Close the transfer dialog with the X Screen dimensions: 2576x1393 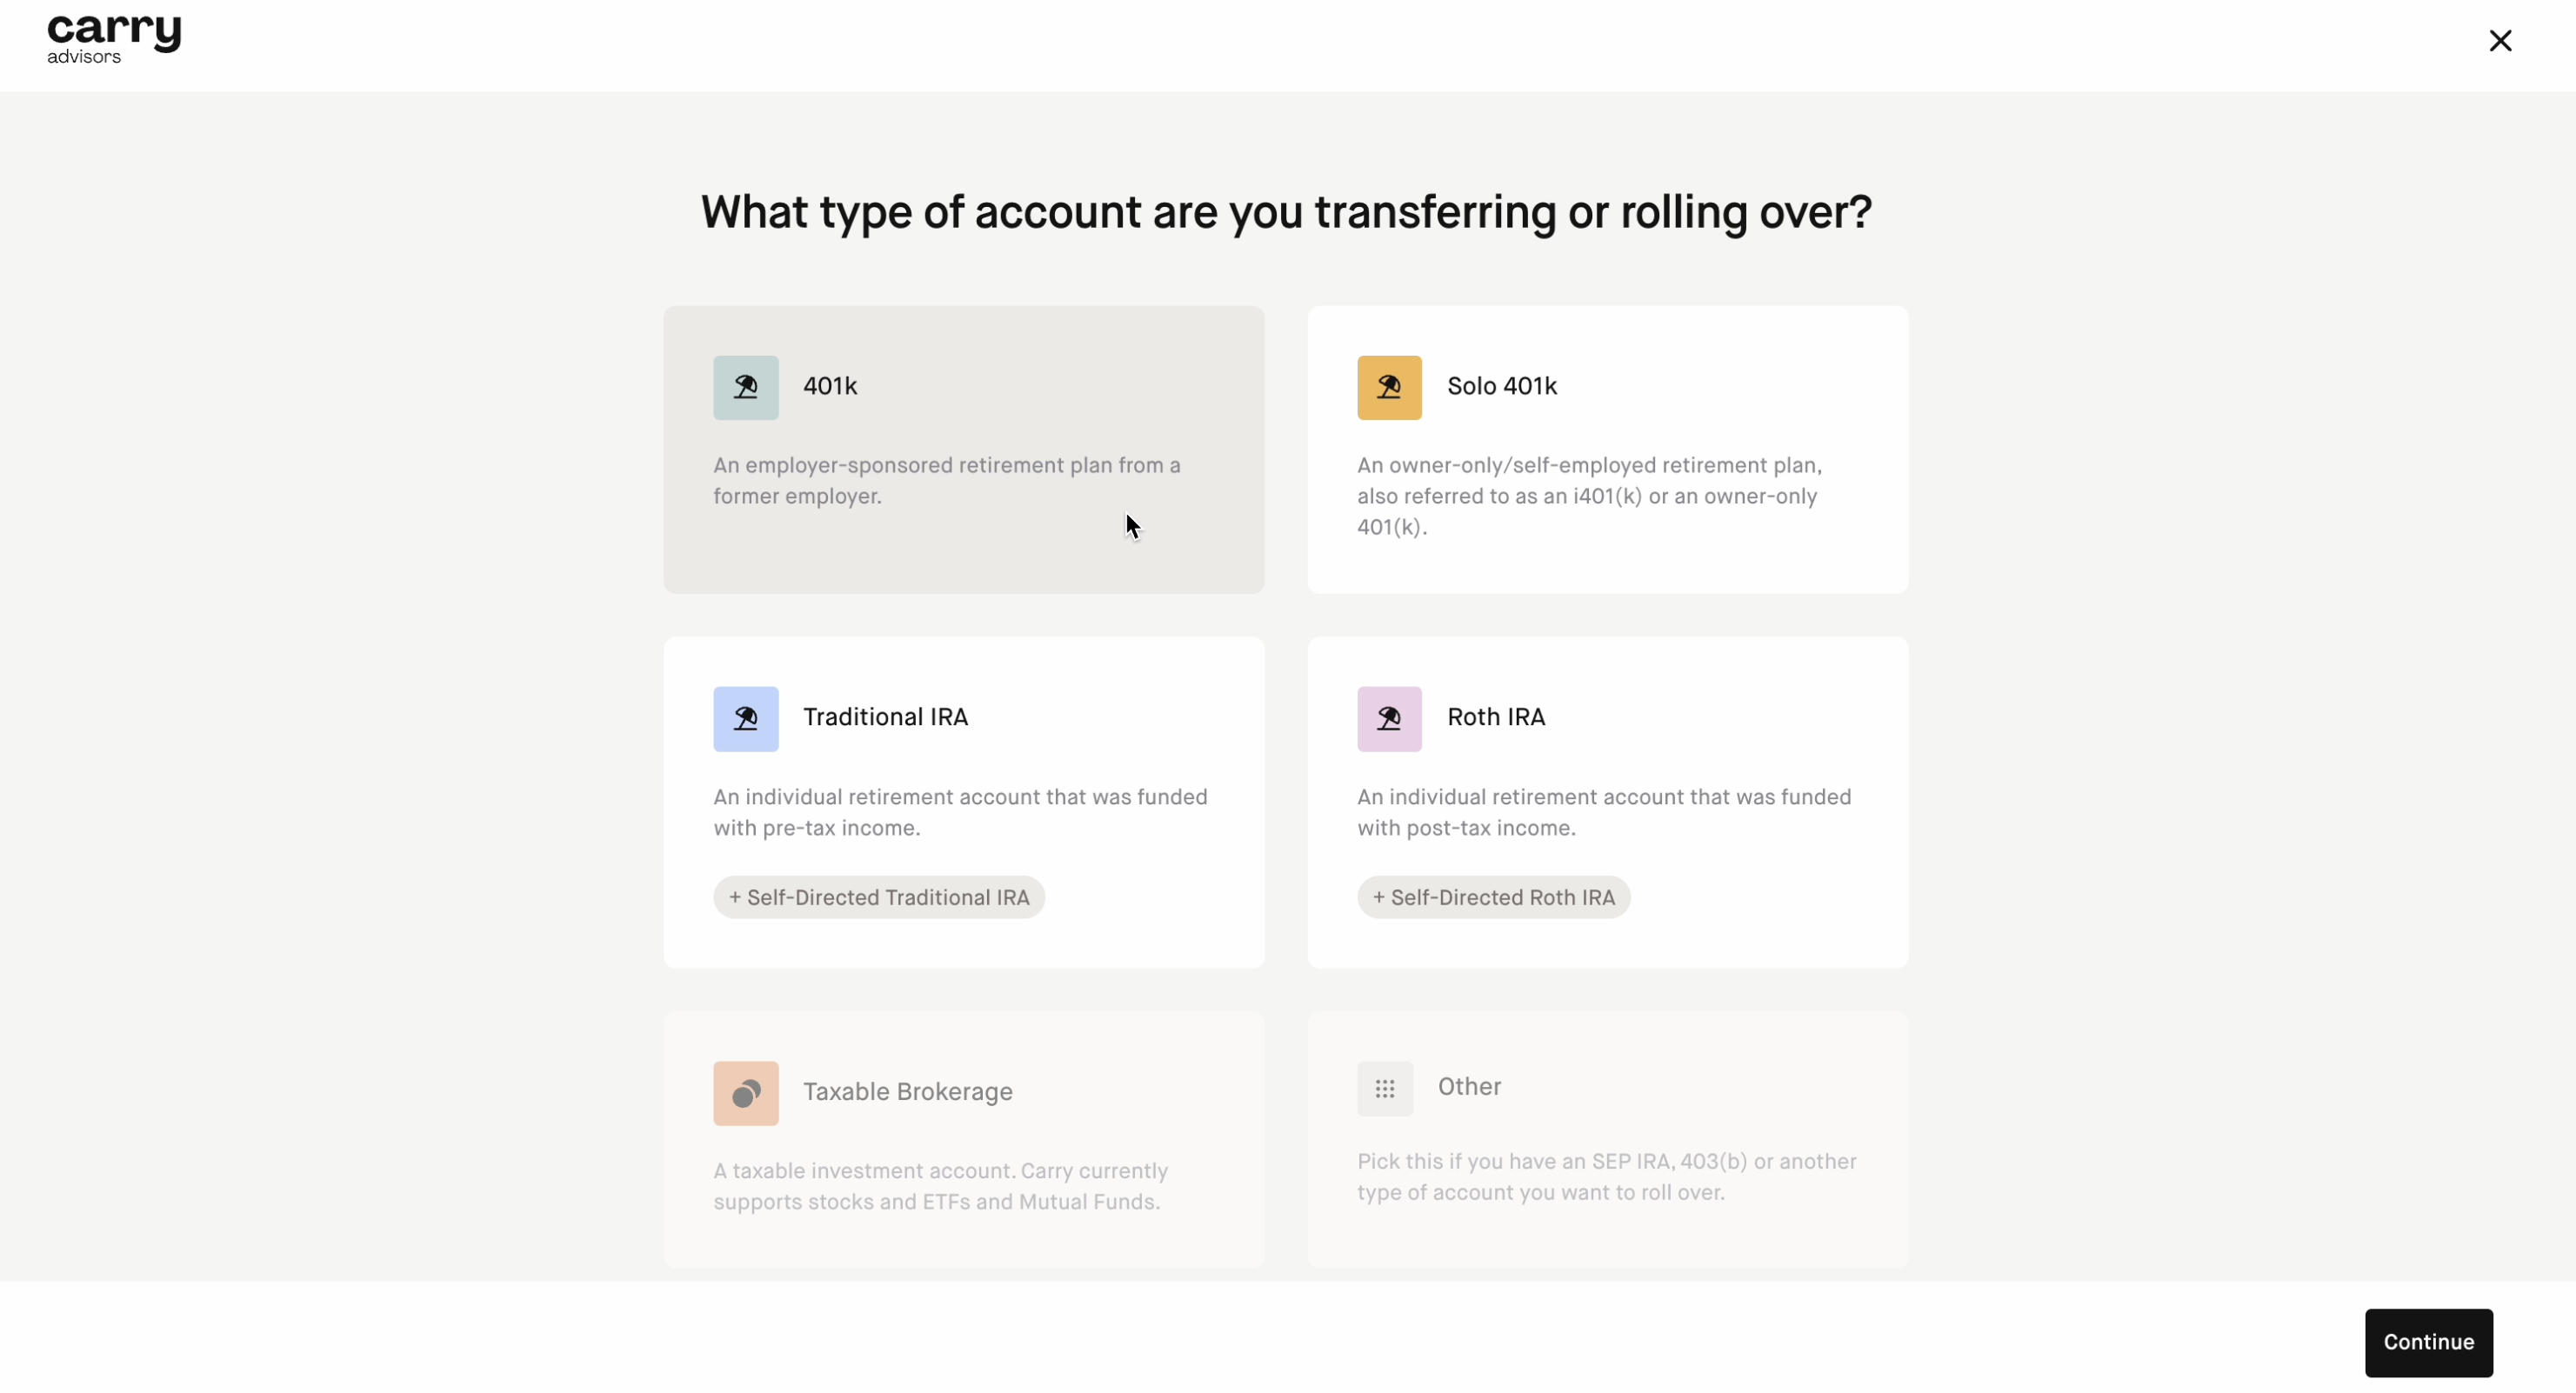tap(2500, 40)
